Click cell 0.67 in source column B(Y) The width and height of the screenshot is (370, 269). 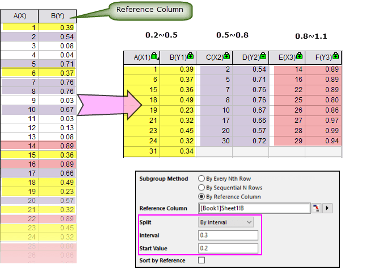(x=57, y=110)
